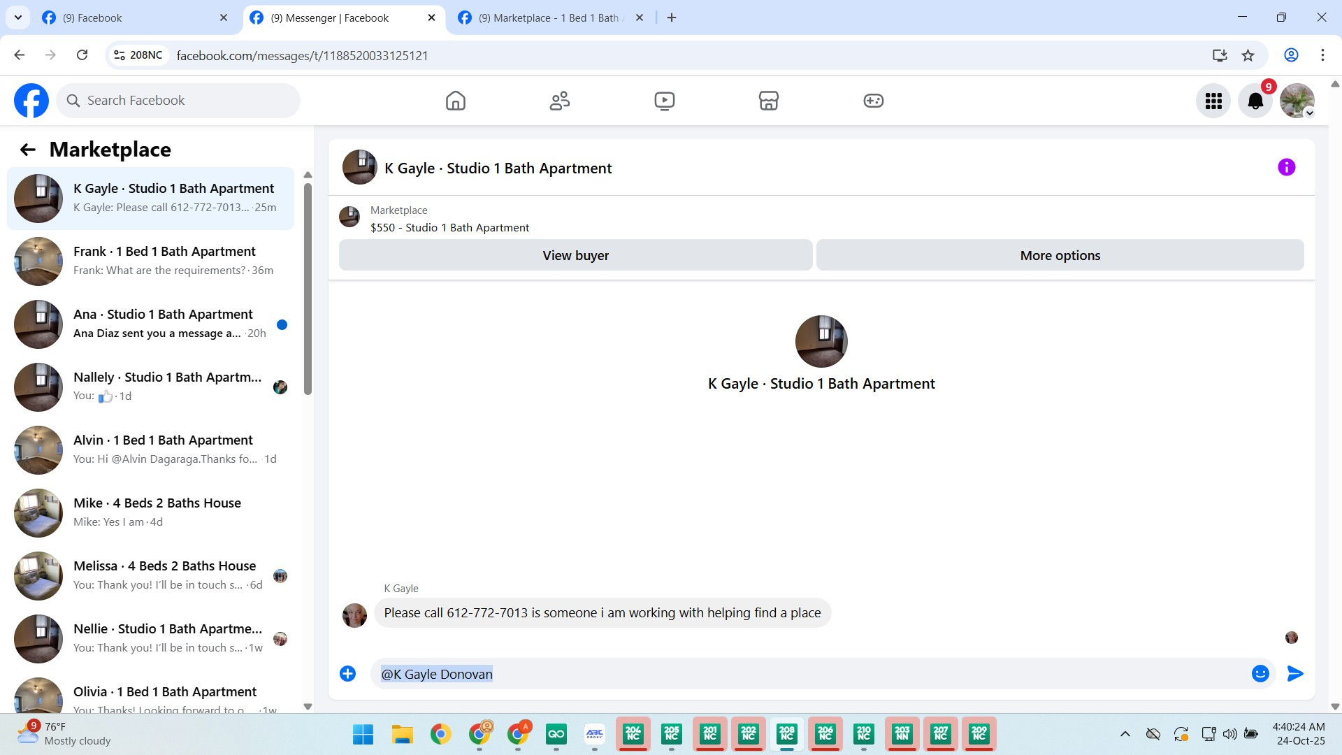Viewport: 1342px width, 755px height.
Task: Open File Explorer from the taskbar
Action: pyautogui.click(x=402, y=734)
